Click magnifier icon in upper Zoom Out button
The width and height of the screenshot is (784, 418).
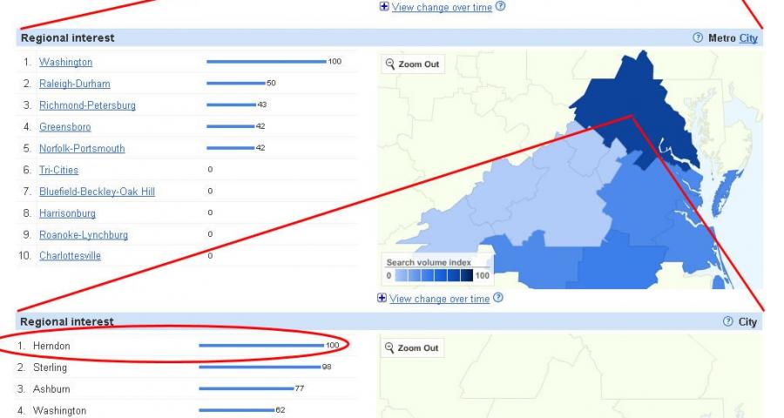point(390,64)
